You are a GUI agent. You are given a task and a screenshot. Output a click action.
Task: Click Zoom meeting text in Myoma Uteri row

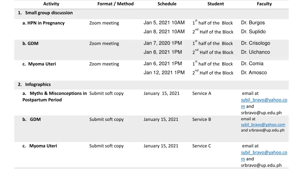pos(104,64)
